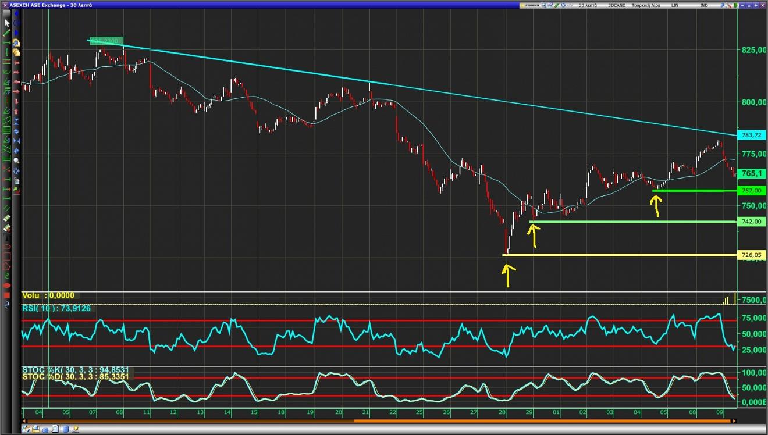This screenshot has height=435, width=768.
Task: Click the 783,72 trendline price tag
Action: click(752, 135)
